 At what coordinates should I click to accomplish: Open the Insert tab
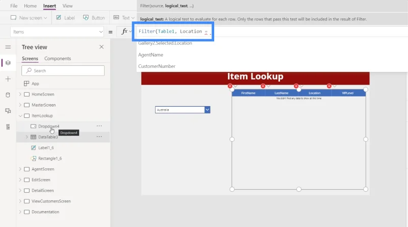(x=49, y=6)
